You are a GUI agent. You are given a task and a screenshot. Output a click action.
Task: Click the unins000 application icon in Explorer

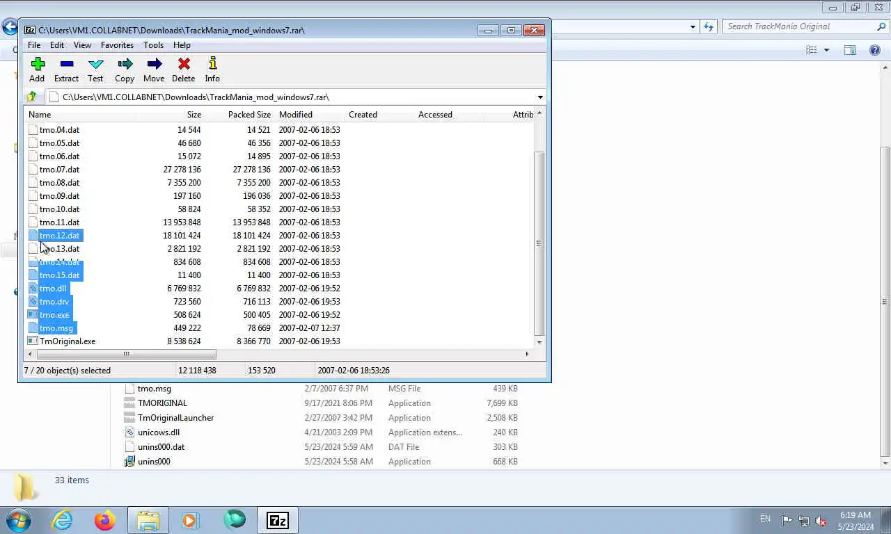coord(129,462)
